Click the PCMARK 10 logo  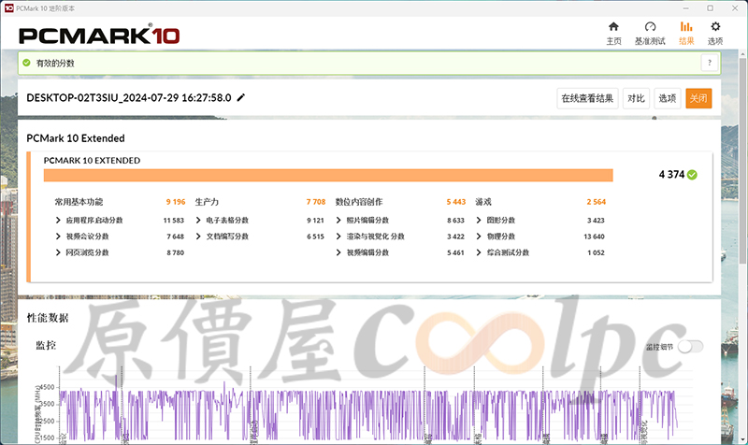pyautogui.click(x=99, y=35)
